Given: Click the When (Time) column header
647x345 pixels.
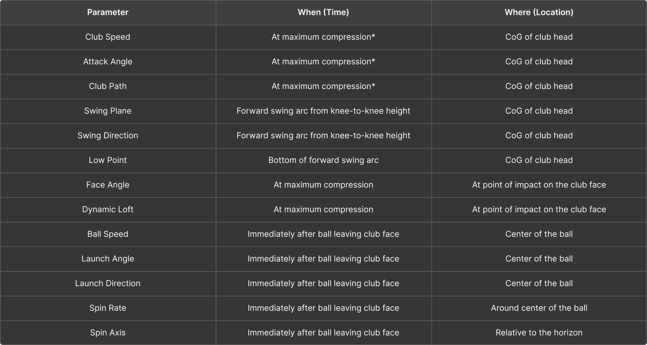Looking at the screenshot, I should pyautogui.click(x=323, y=12).
